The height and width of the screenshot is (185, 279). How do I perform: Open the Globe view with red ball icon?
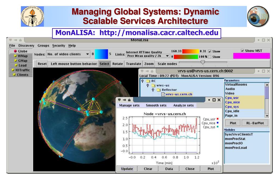[x=21, y=51]
